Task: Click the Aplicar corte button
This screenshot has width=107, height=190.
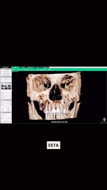Action: [6, 121]
